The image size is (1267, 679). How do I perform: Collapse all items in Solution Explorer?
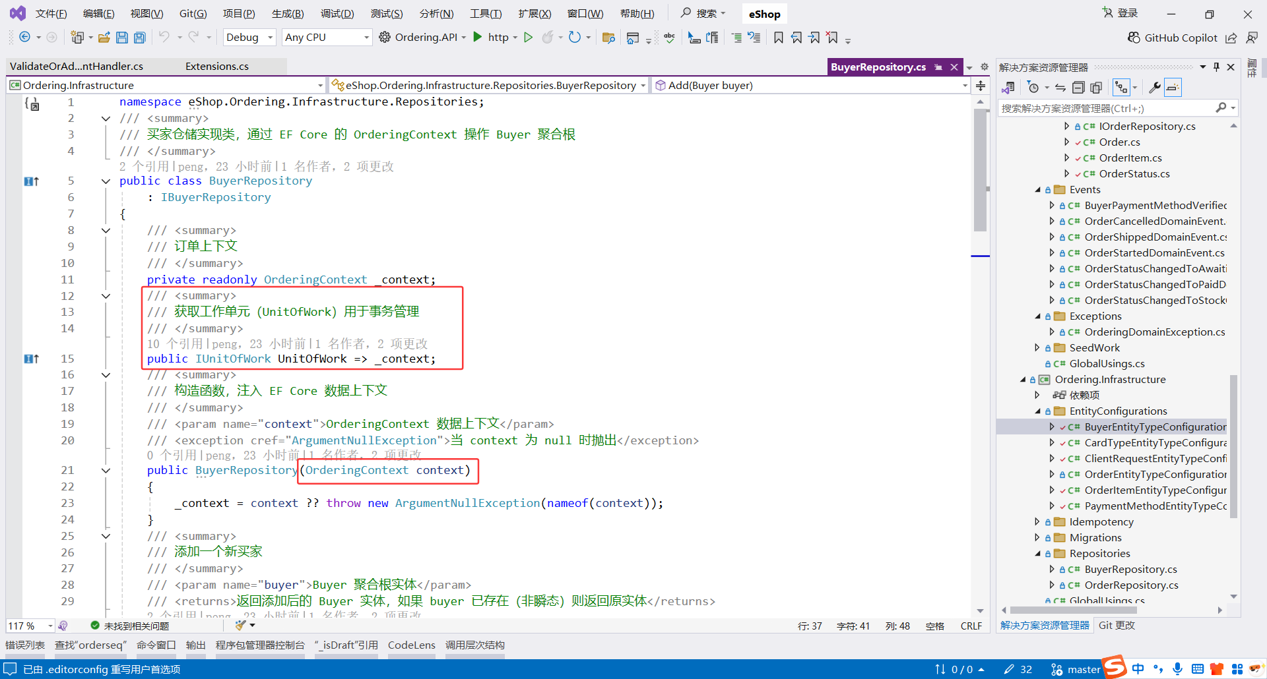point(1078,87)
